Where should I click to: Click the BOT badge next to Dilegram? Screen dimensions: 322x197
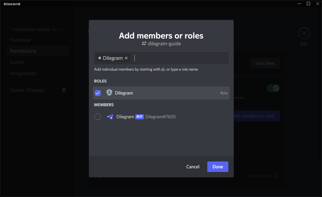tap(139, 117)
